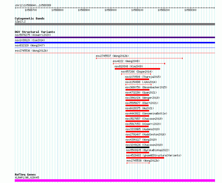
Task: Click the nsv819308 red variant bar
Action: 137,69
